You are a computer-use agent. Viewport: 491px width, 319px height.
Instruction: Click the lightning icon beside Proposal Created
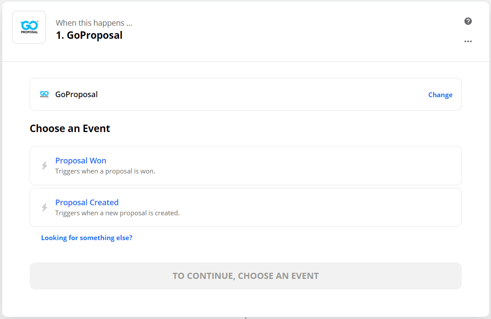coord(44,207)
